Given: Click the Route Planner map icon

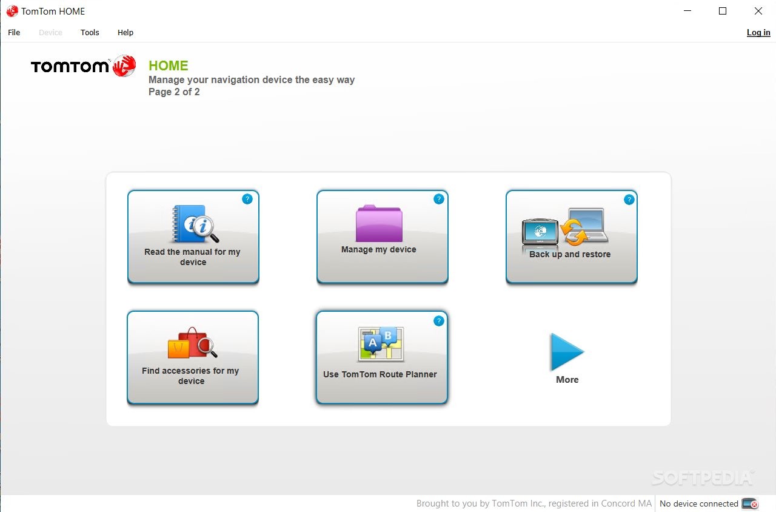Looking at the screenshot, I should [381, 344].
